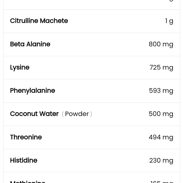
Task: Select the partially visible 165 mg amount
Action: pos(161,182)
